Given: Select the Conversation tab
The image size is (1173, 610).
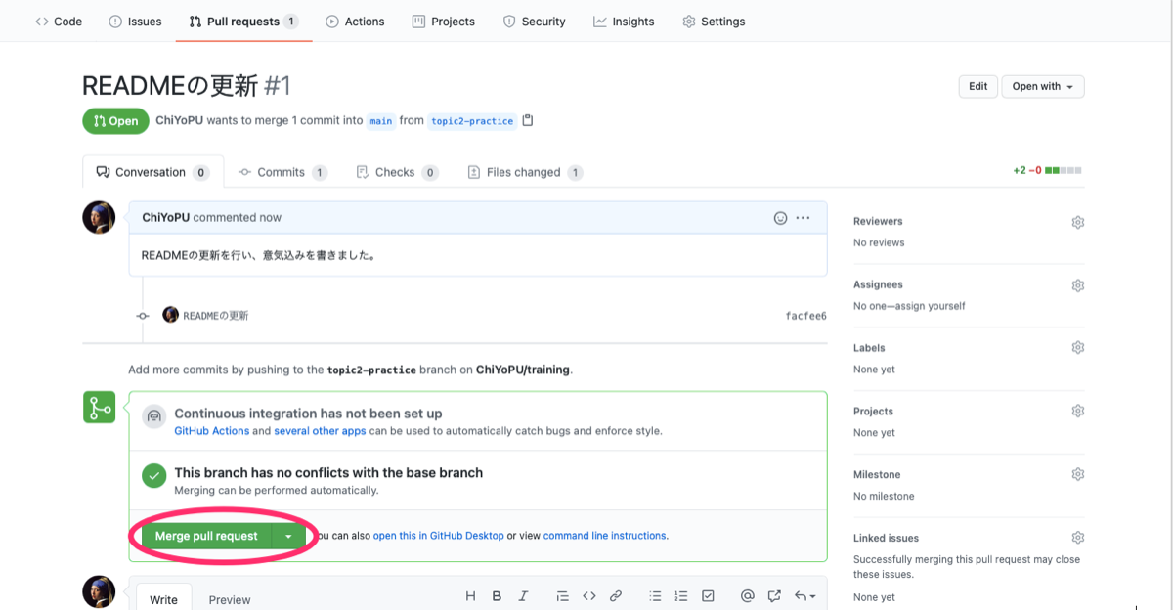Looking at the screenshot, I should [x=152, y=172].
